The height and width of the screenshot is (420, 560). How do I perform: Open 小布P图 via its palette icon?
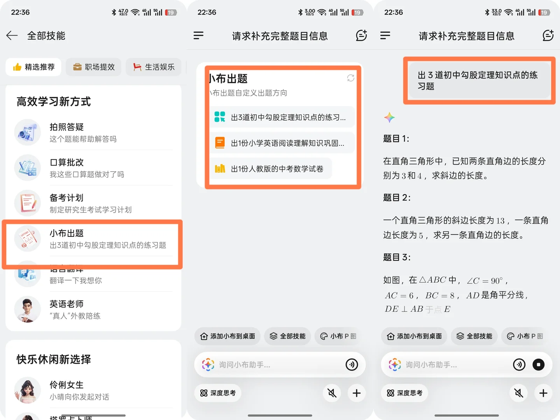click(x=338, y=336)
